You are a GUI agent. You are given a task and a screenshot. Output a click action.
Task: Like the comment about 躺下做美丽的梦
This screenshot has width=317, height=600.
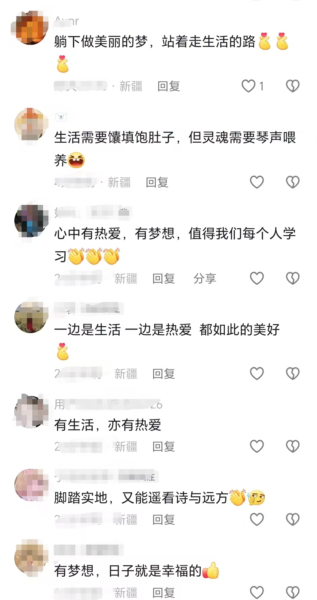coord(249,86)
